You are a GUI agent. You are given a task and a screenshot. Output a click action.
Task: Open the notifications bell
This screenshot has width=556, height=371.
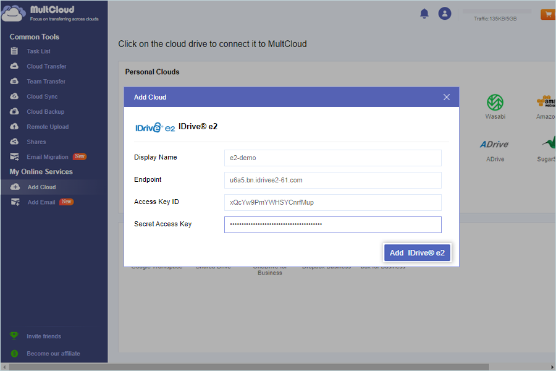coord(424,14)
